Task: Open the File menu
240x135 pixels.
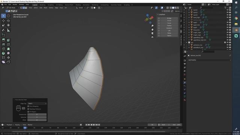Action: 6,4
